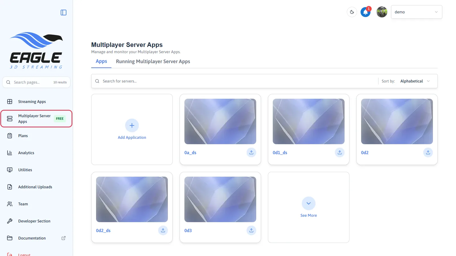456x256 pixels.
Task: Switch to the Apps tab
Action: tap(101, 61)
